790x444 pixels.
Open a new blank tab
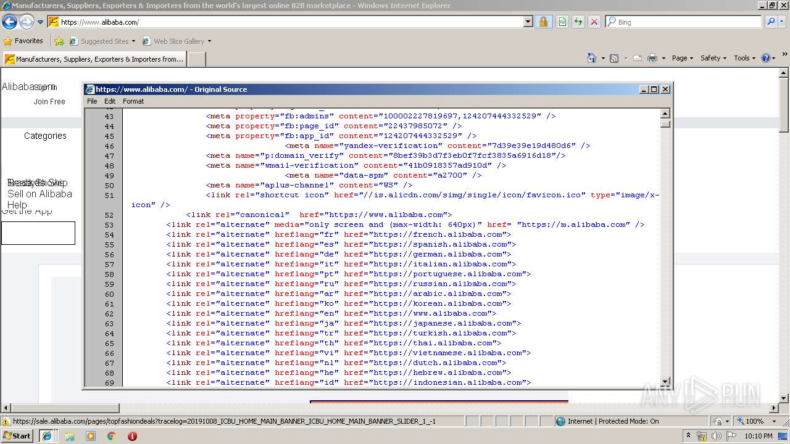(196, 59)
